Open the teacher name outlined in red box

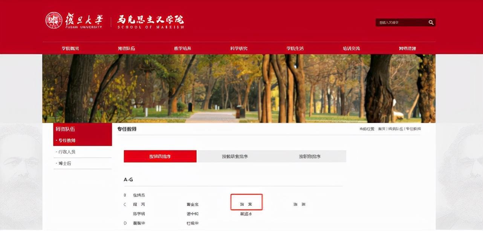click(246, 204)
